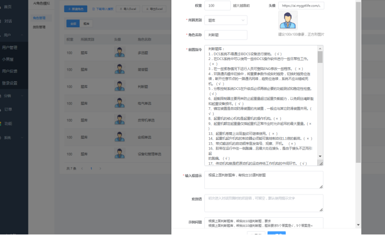
Task: Open 对话 in the left sidebar
Action: pyautogui.click(x=7, y=21)
